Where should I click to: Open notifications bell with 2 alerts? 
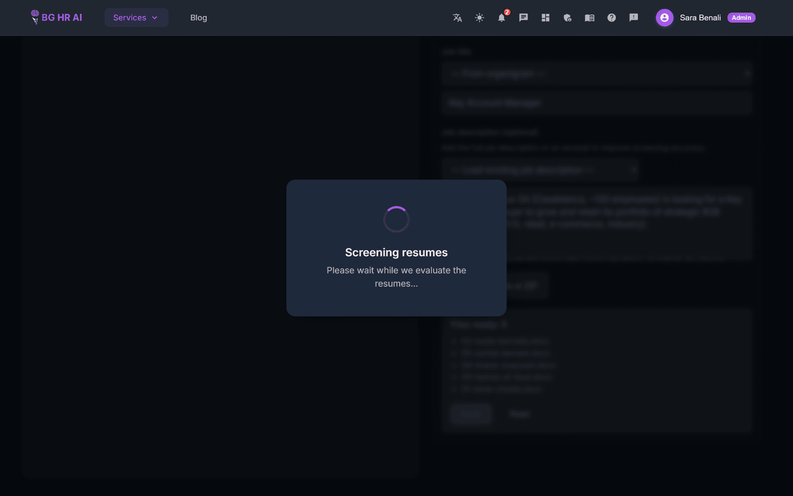502,18
